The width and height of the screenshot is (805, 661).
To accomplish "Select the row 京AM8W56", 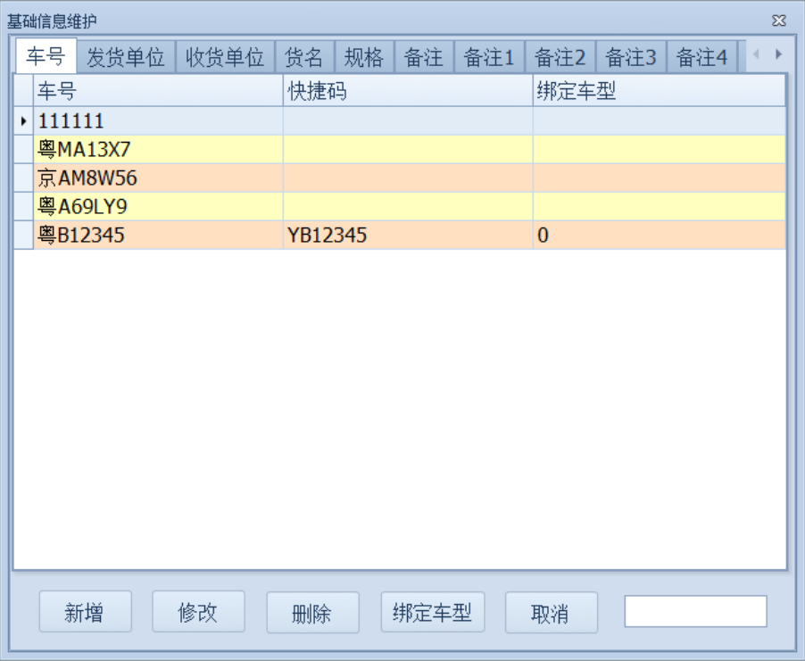I will [400, 178].
